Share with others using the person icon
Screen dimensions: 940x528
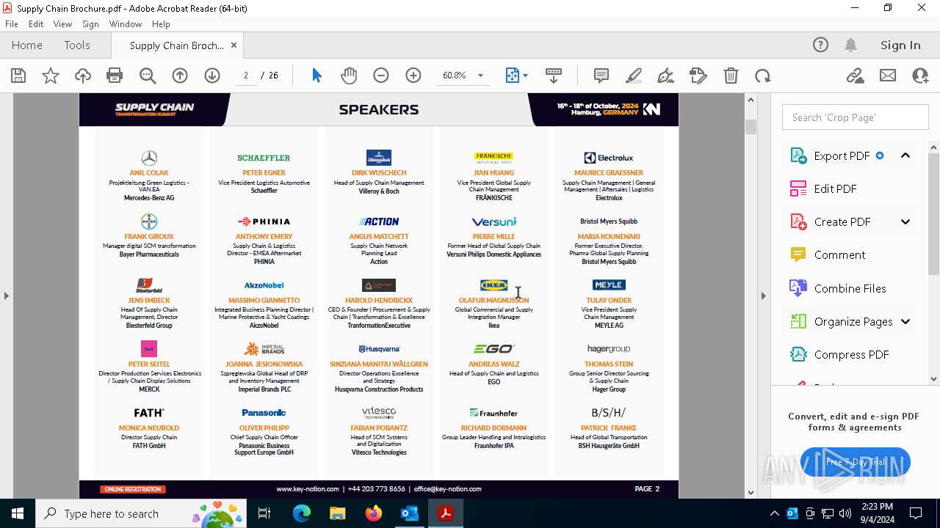[920, 76]
